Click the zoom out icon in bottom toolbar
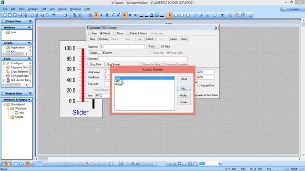Image resolution: width=305 pixels, height=171 pixels. pos(170,164)
